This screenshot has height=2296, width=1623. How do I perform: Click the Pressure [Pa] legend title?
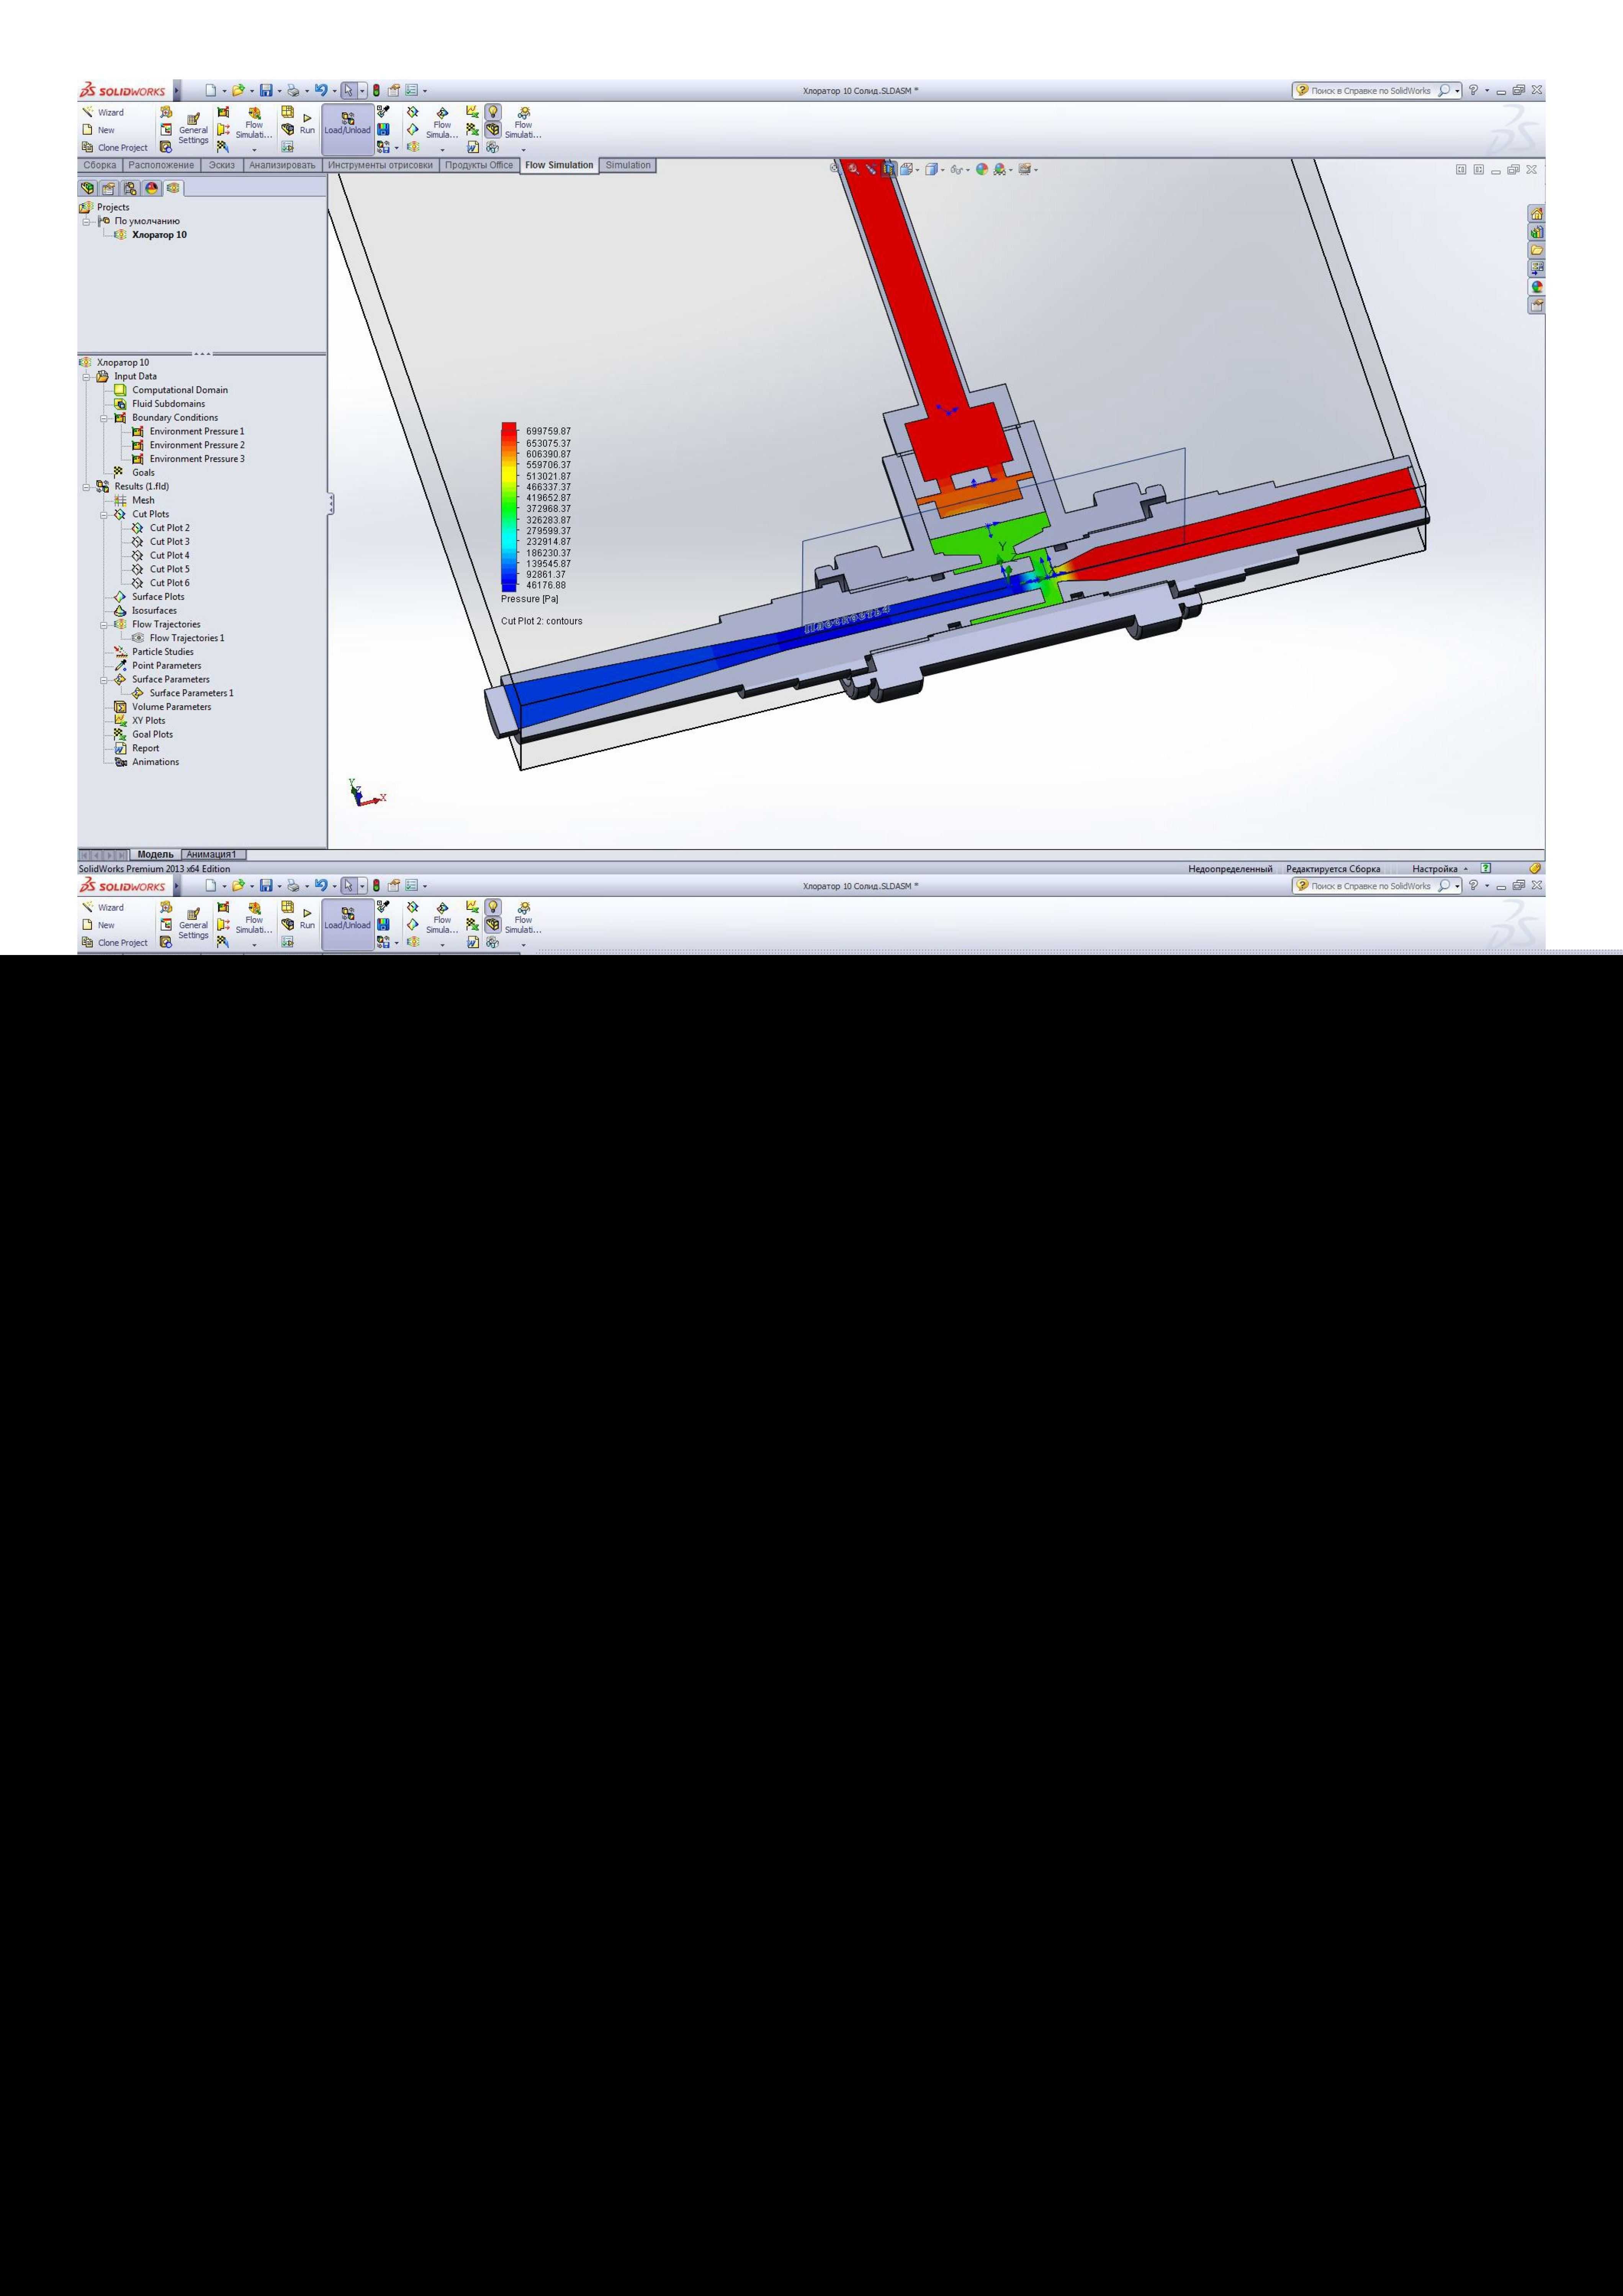(530, 599)
